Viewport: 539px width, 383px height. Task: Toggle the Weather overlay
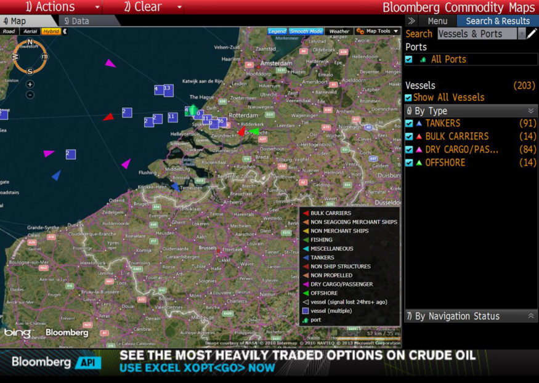pyautogui.click(x=339, y=31)
